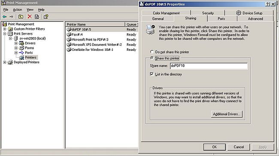This screenshot has height=156, width=279.
Task: Click the OneNote for Windows 10#:1 printer icon
Action: pos(69,50)
